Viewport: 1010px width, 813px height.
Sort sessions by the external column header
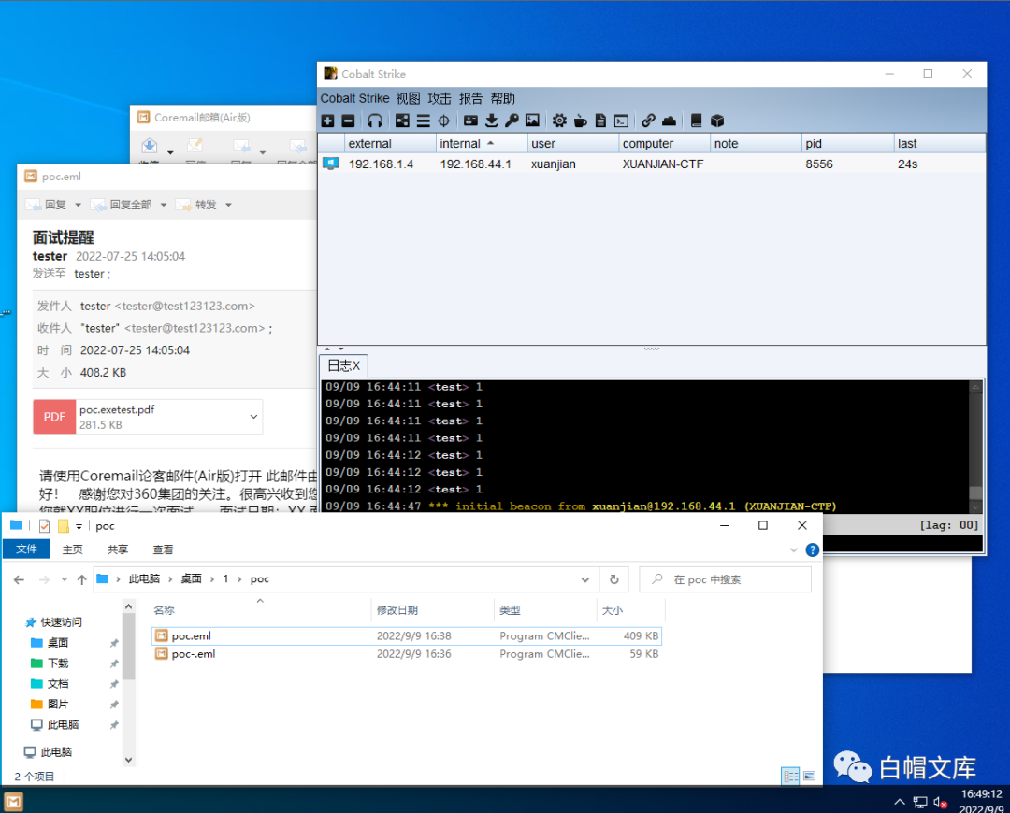[x=390, y=143]
